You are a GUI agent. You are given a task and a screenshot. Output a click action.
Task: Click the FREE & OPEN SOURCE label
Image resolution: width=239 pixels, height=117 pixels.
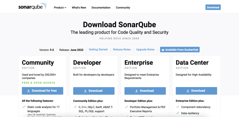[39, 83]
